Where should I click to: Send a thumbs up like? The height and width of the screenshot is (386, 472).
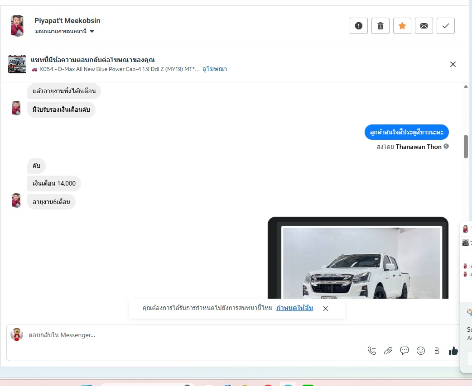pyautogui.click(x=453, y=351)
